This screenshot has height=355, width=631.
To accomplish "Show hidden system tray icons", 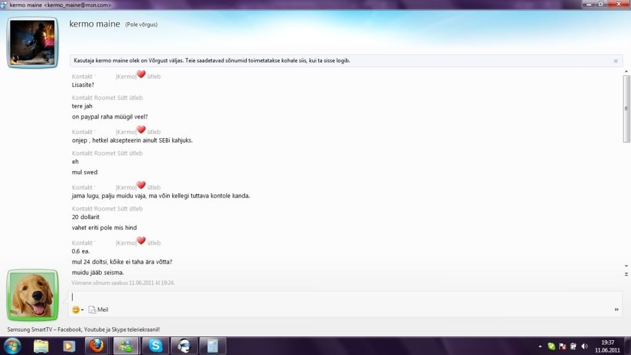I will pos(540,346).
